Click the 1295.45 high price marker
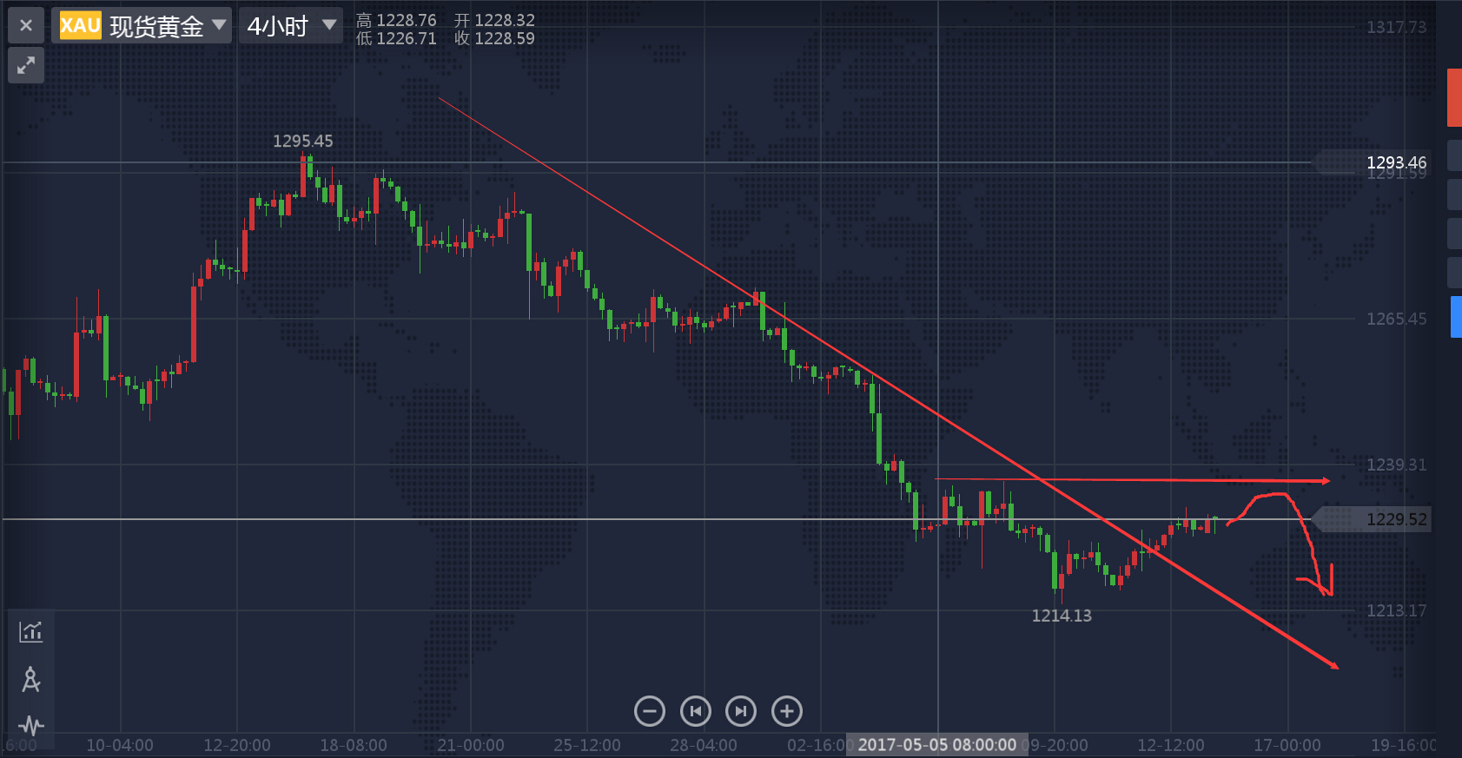Viewport: 1462px width, 758px height. (302, 141)
